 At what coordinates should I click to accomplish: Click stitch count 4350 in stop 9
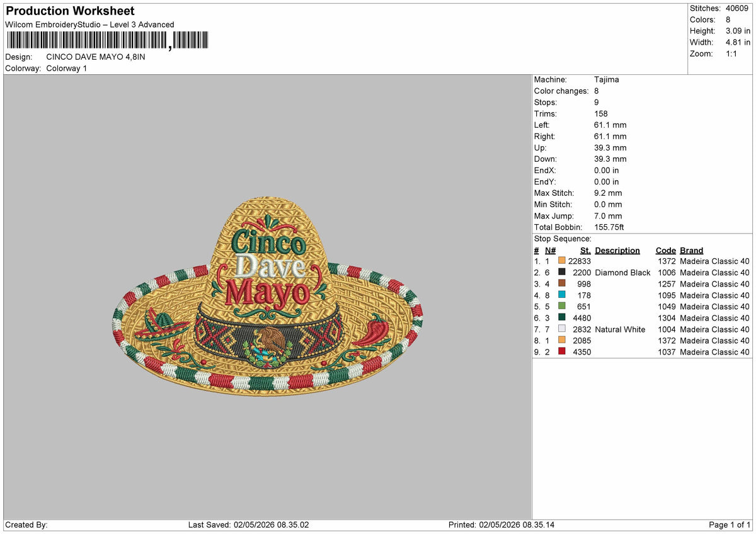(581, 351)
